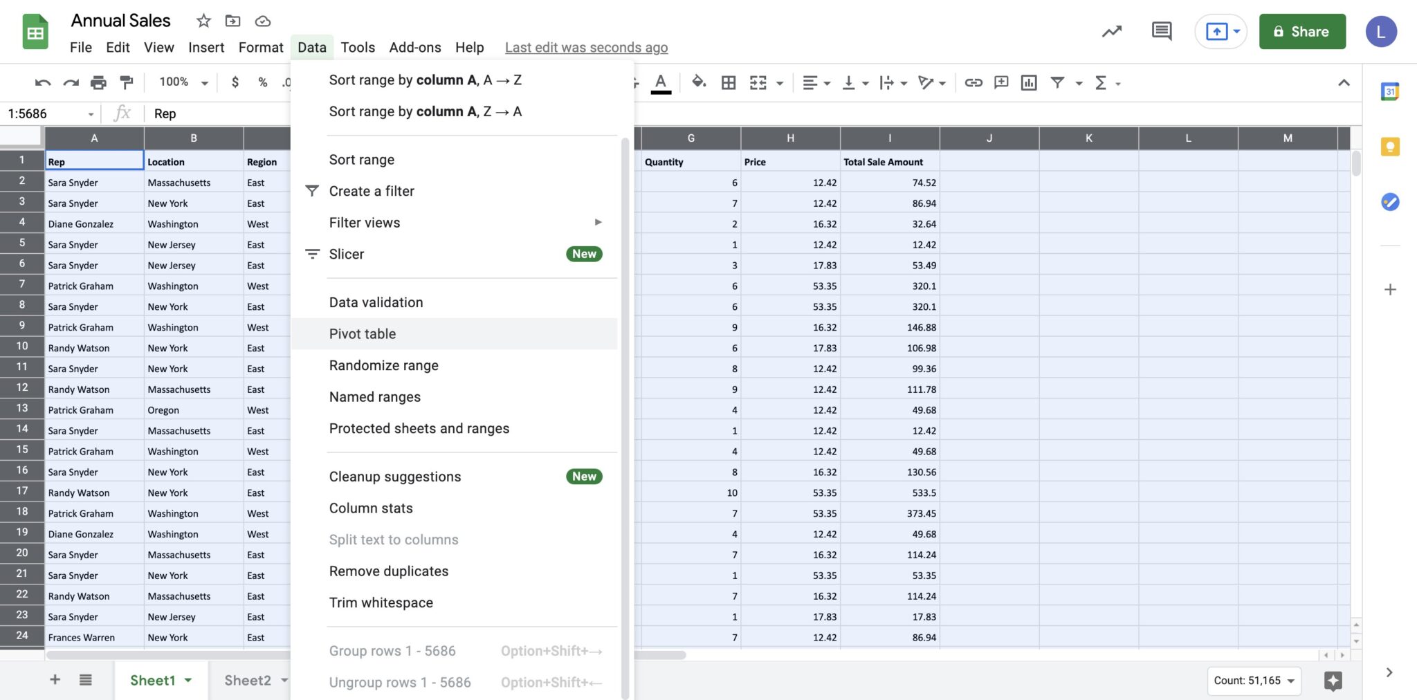Open the comment history icon

pos(1162,31)
